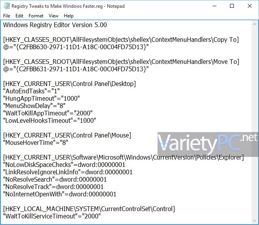Click the line 'Windows Registry Editor Version 5.00'
Viewport: 259px width, 225px height.
55,25
